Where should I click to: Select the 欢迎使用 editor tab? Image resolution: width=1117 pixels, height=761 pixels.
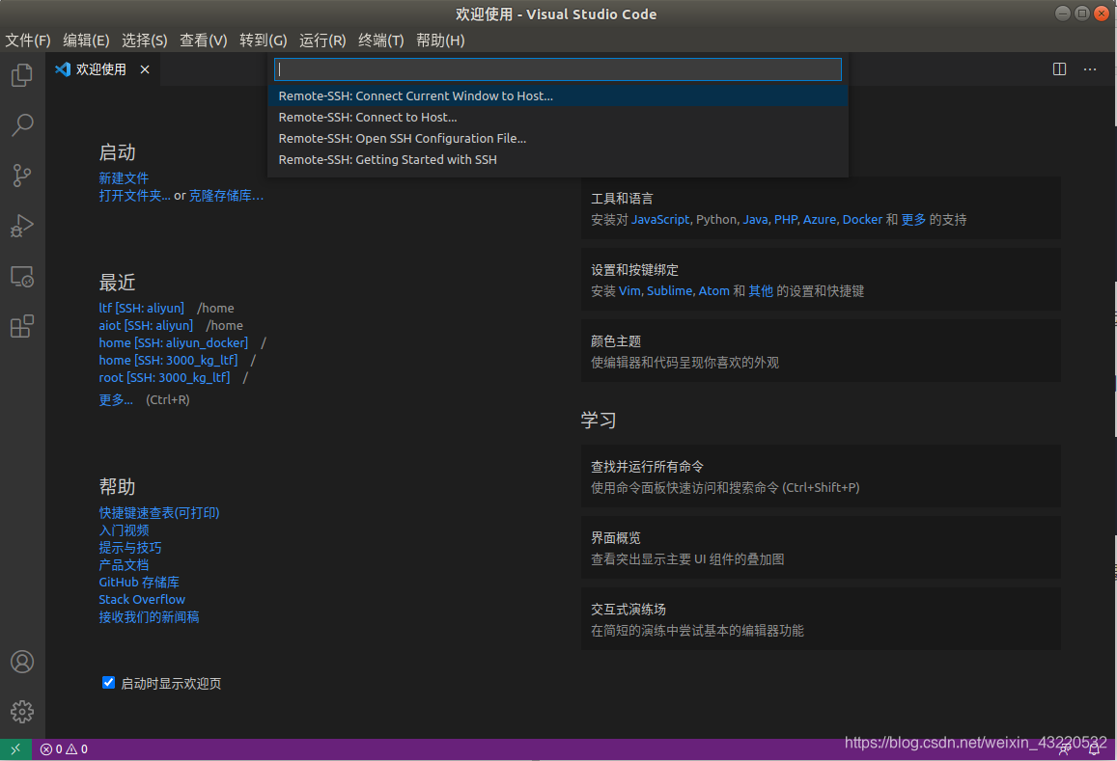[x=103, y=69]
